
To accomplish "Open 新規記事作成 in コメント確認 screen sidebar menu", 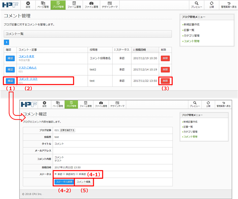I will click(191, 121).
